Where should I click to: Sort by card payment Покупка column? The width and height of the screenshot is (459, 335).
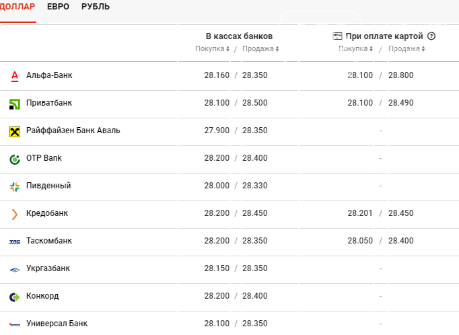(x=355, y=48)
